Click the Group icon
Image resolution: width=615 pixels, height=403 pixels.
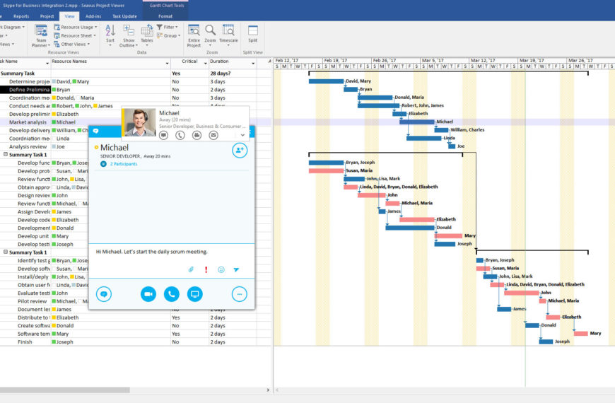coord(160,36)
